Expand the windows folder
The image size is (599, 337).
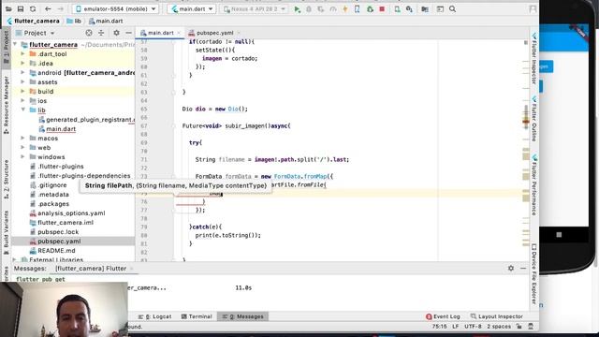[22, 157]
